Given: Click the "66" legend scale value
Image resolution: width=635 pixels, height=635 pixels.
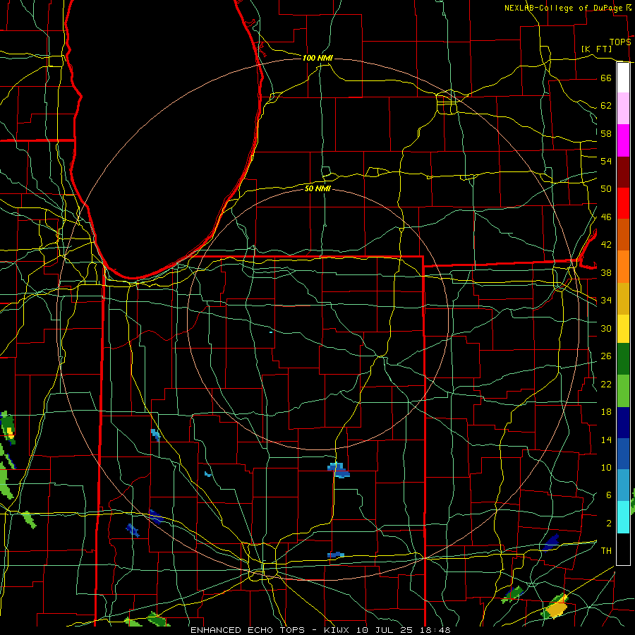Looking at the screenshot, I should [606, 78].
